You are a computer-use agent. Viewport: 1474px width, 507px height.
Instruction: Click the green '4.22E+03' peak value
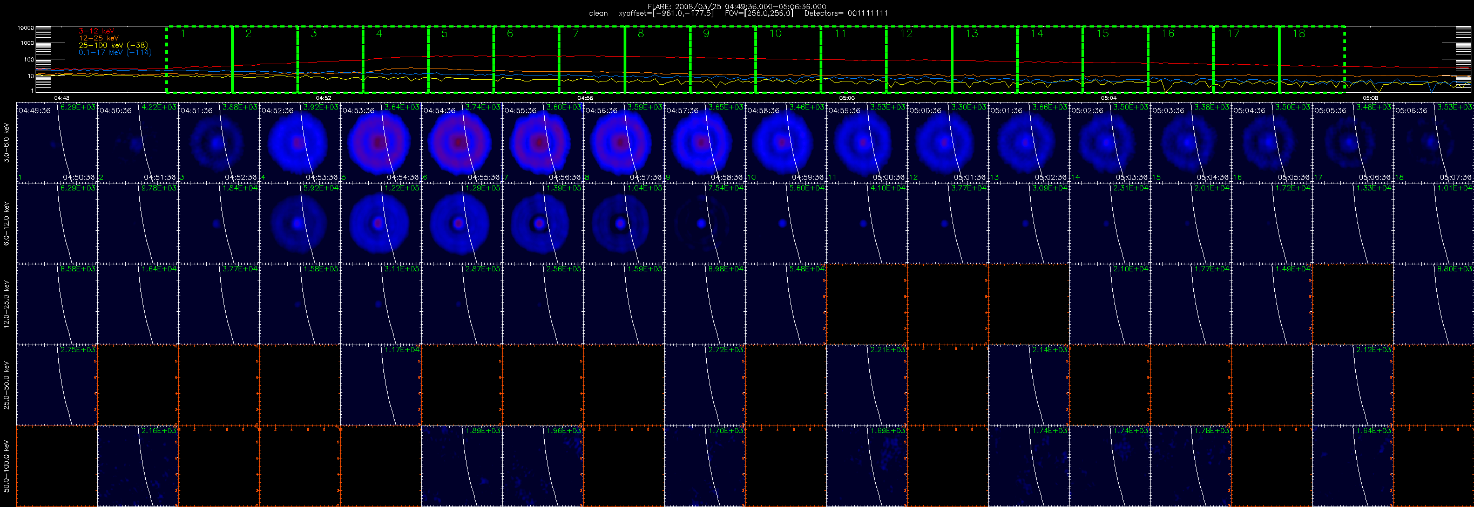[159, 107]
